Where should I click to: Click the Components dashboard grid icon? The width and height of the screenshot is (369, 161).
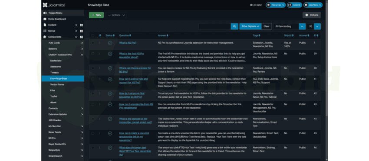tap(82, 37)
